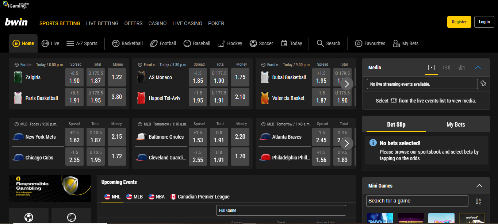Screen dimensions: 498x224
Task: Select NBA upcoming events tab
Action: point(157,197)
